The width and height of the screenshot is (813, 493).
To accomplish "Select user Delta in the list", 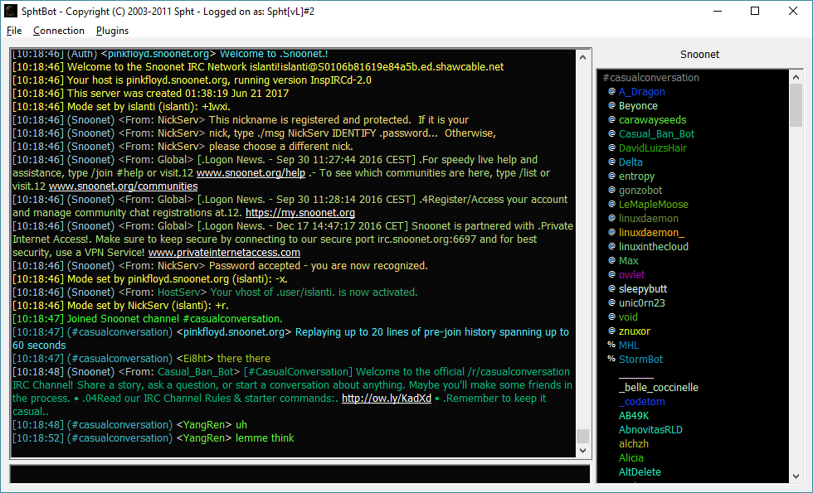I will [630, 162].
